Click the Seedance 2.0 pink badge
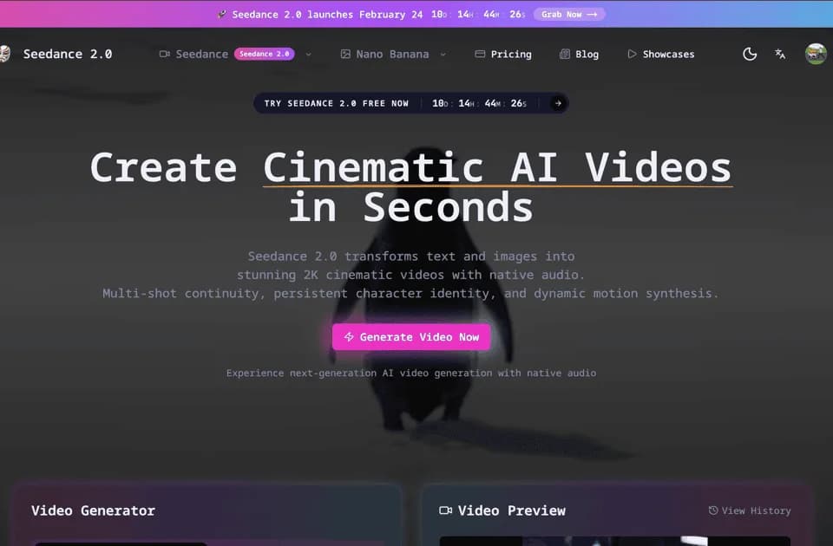 click(264, 54)
